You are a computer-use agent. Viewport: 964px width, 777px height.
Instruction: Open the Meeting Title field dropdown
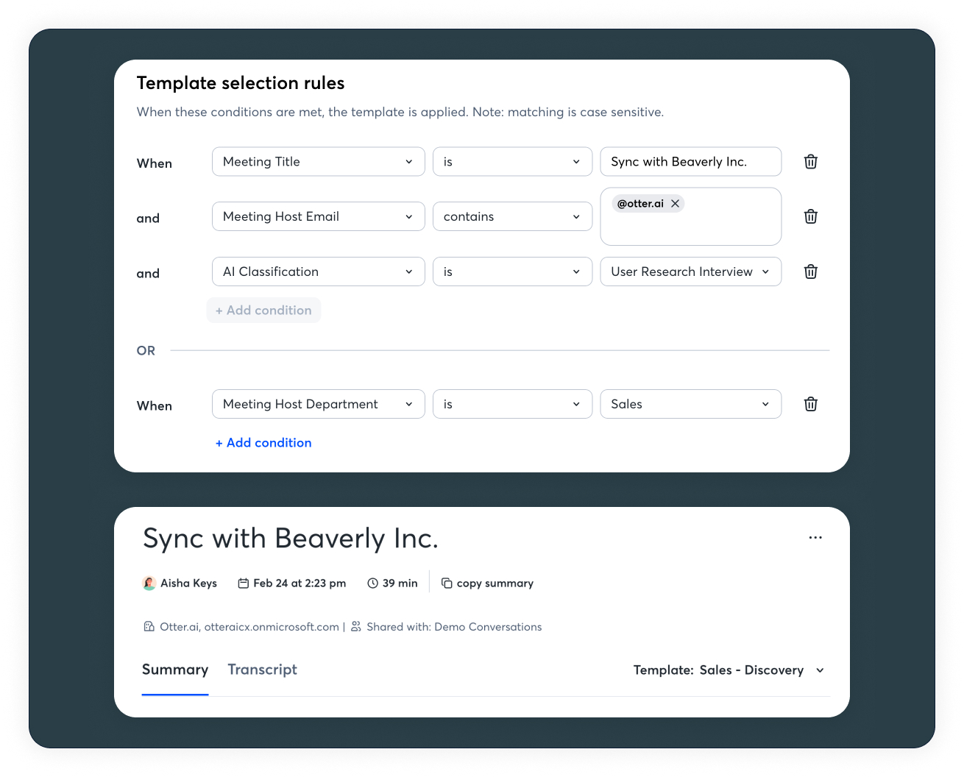click(318, 162)
